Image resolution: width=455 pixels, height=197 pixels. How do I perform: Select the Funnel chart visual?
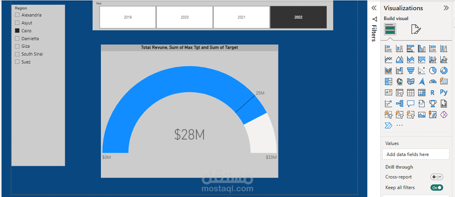point(411,71)
